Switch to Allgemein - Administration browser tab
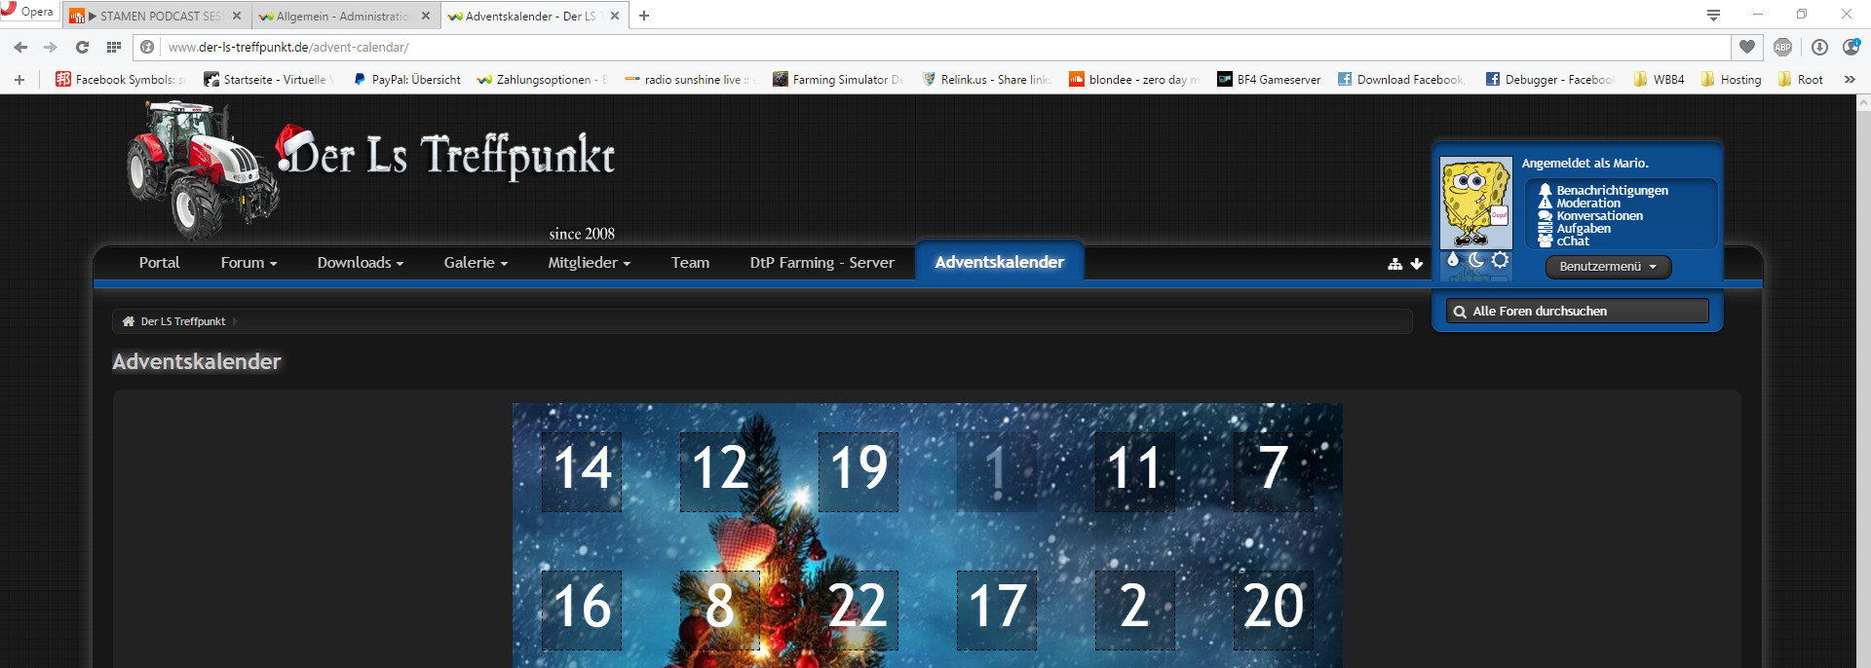The image size is (1871, 668). tap(343, 17)
